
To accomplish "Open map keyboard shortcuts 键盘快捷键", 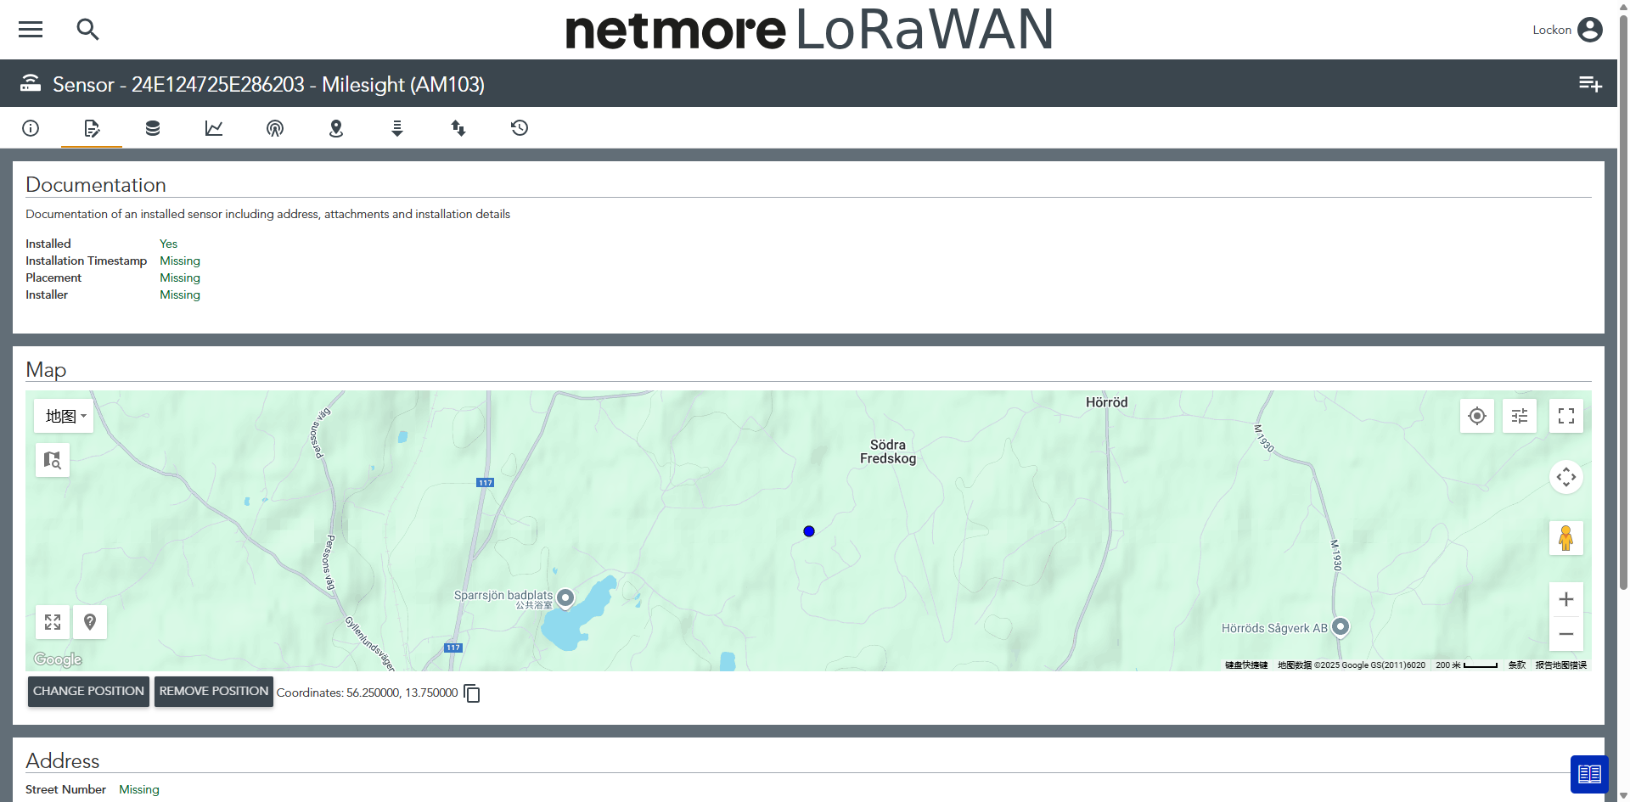I will tap(1246, 665).
